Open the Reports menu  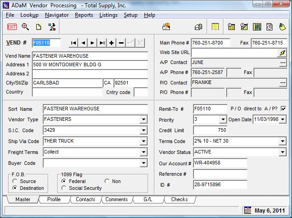[x=84, y=15]
